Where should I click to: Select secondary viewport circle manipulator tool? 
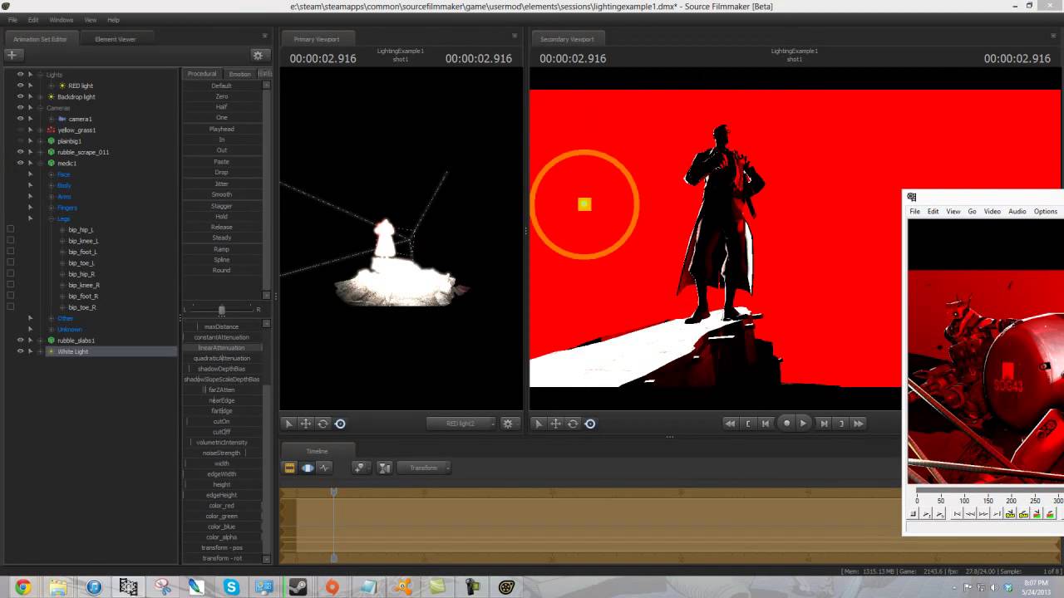[x=590, y=424]
